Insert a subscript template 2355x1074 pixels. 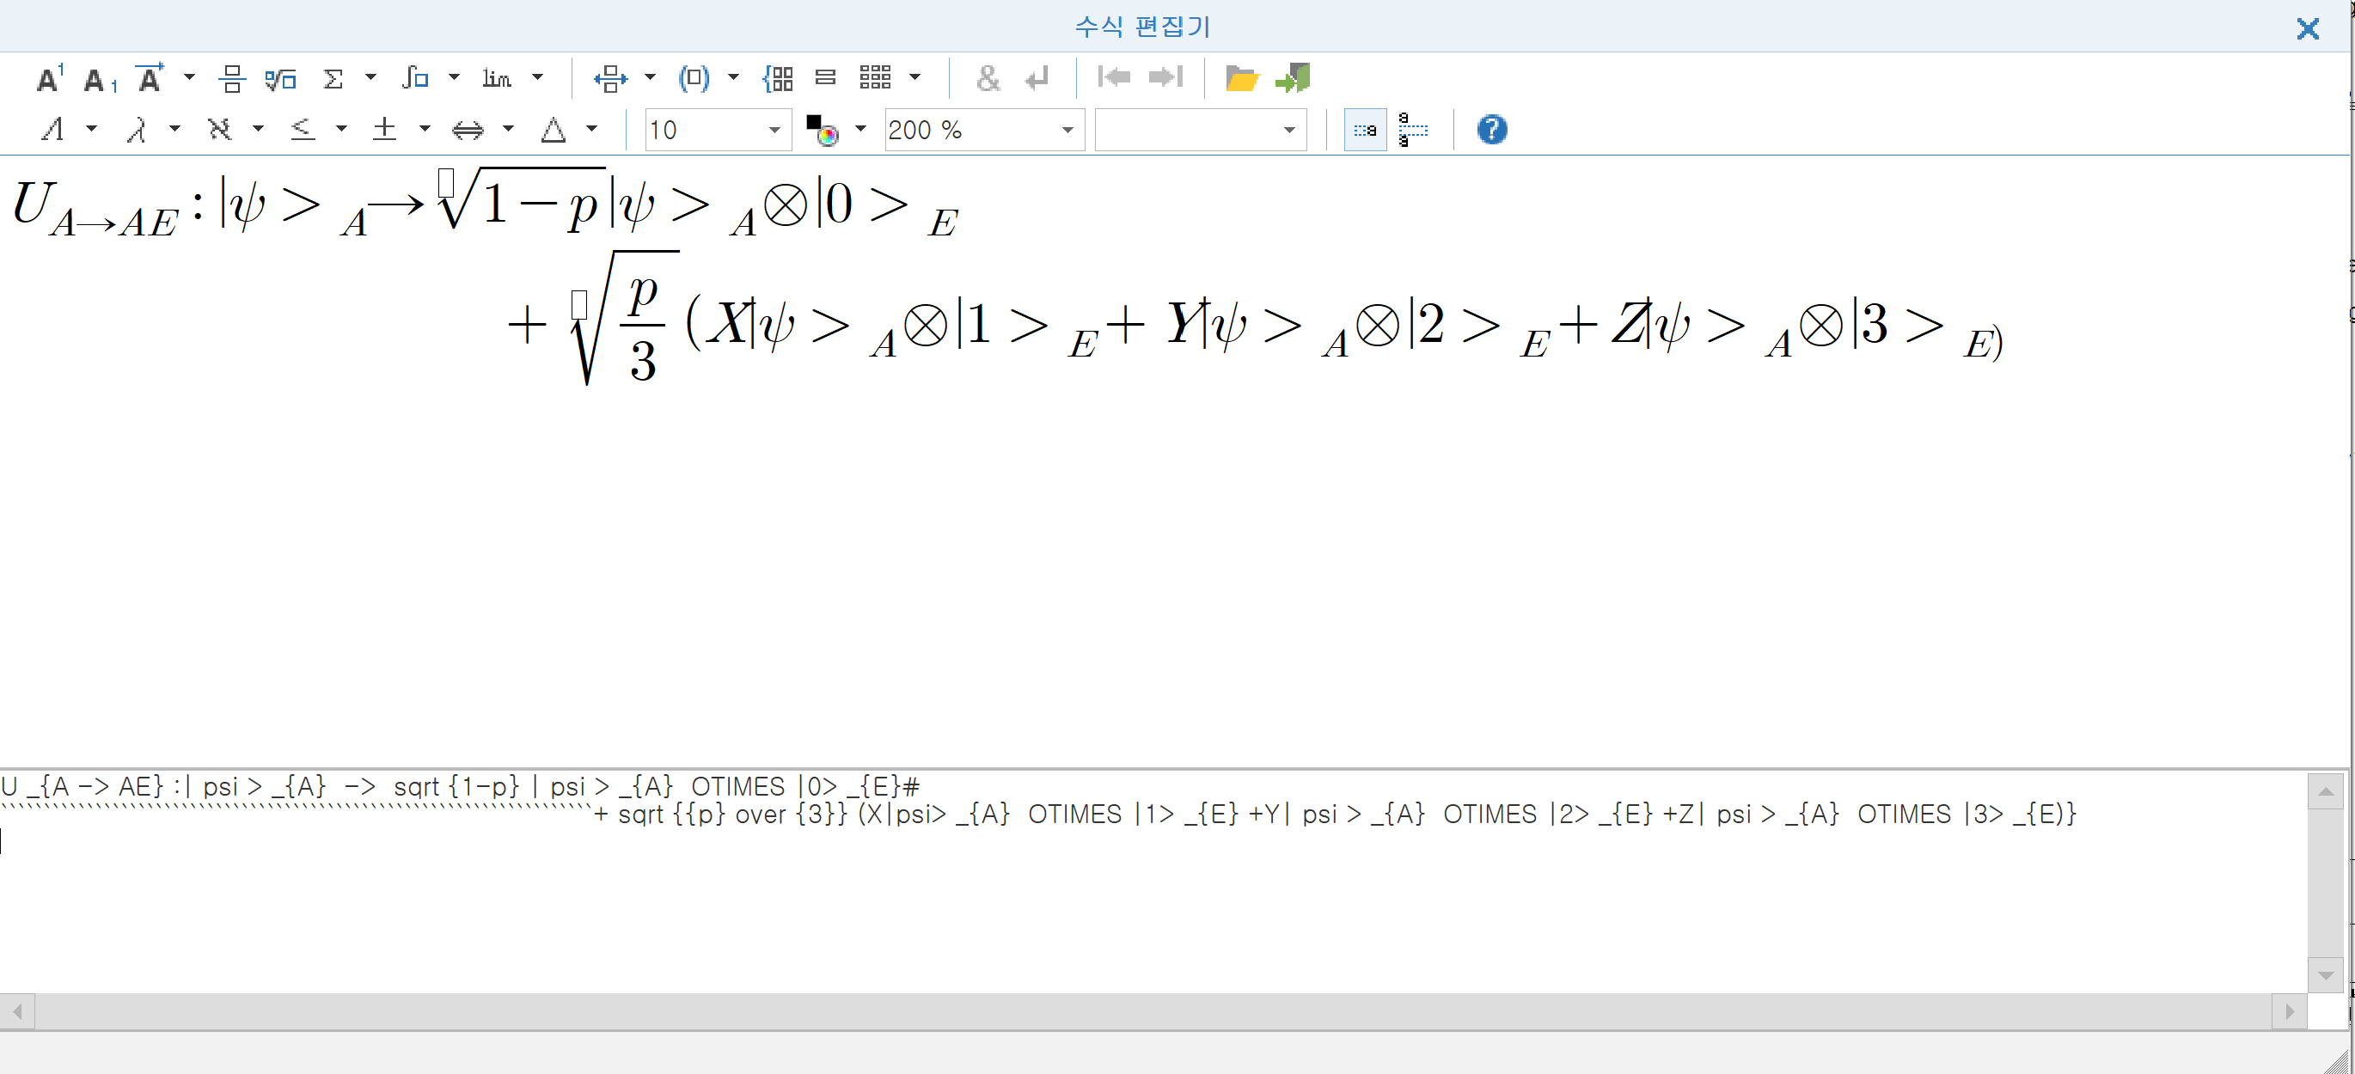pyautogui.click(x=99, y=81)
